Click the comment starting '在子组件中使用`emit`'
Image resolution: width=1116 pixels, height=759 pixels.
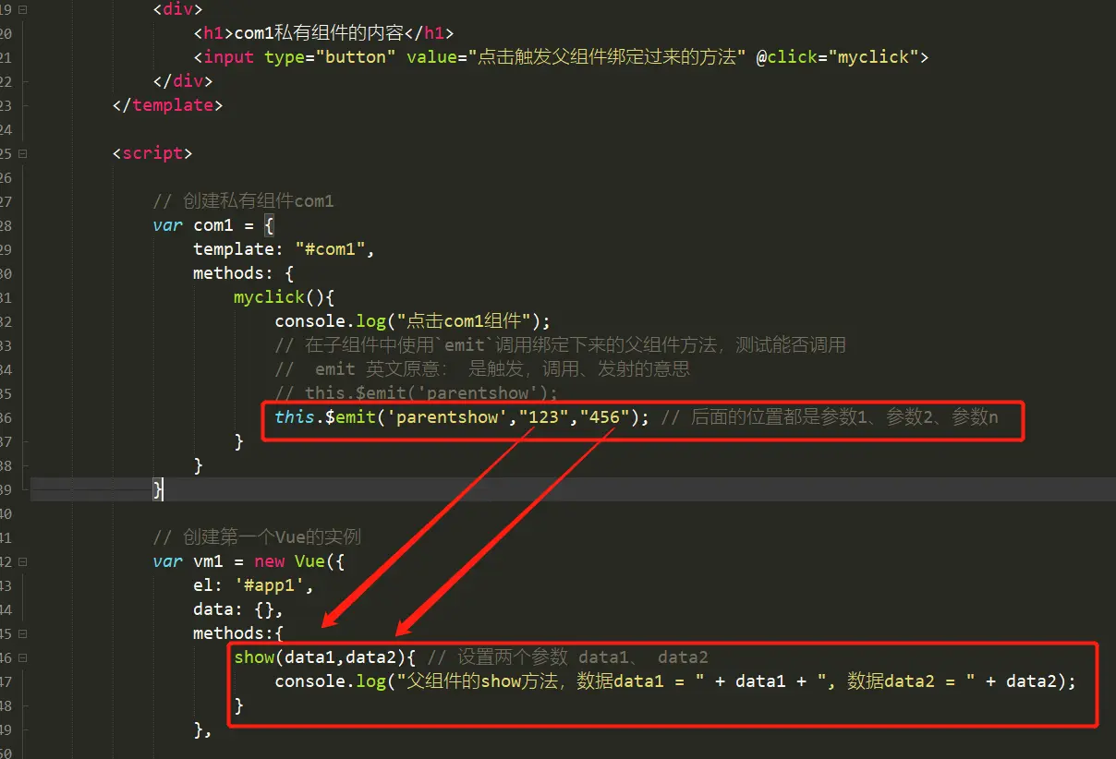[x=560, y=345]
